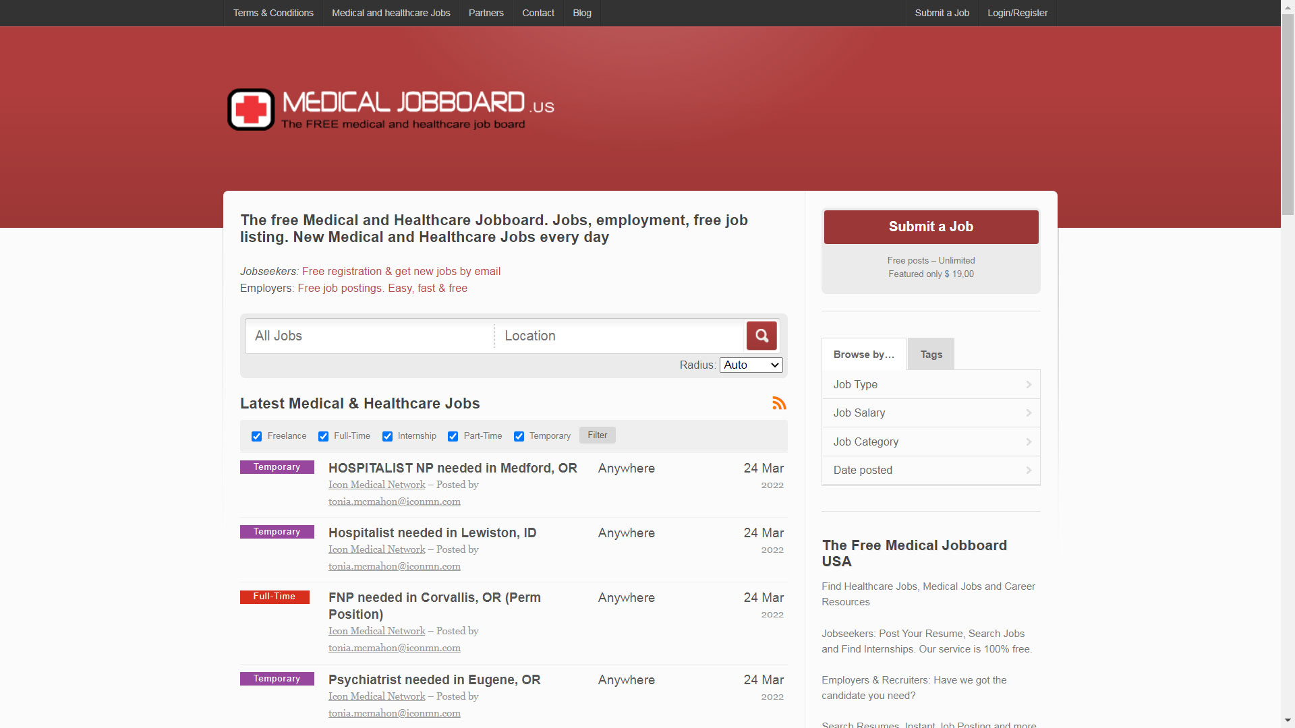Go to Terms & Conditions
1295x728 pixels.
pyautogui.click(x=272, y=13)
